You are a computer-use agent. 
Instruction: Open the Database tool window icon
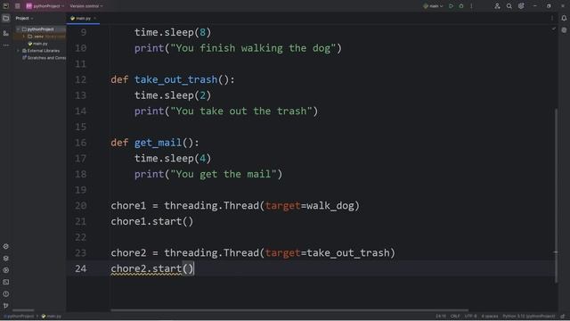564,30
